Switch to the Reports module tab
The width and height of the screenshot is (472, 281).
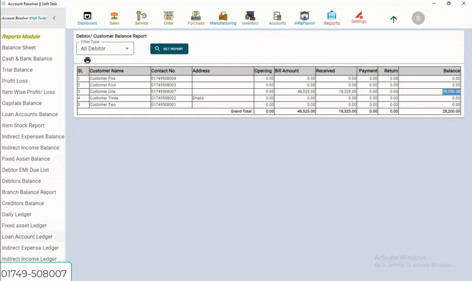click(x=331, y=18)
